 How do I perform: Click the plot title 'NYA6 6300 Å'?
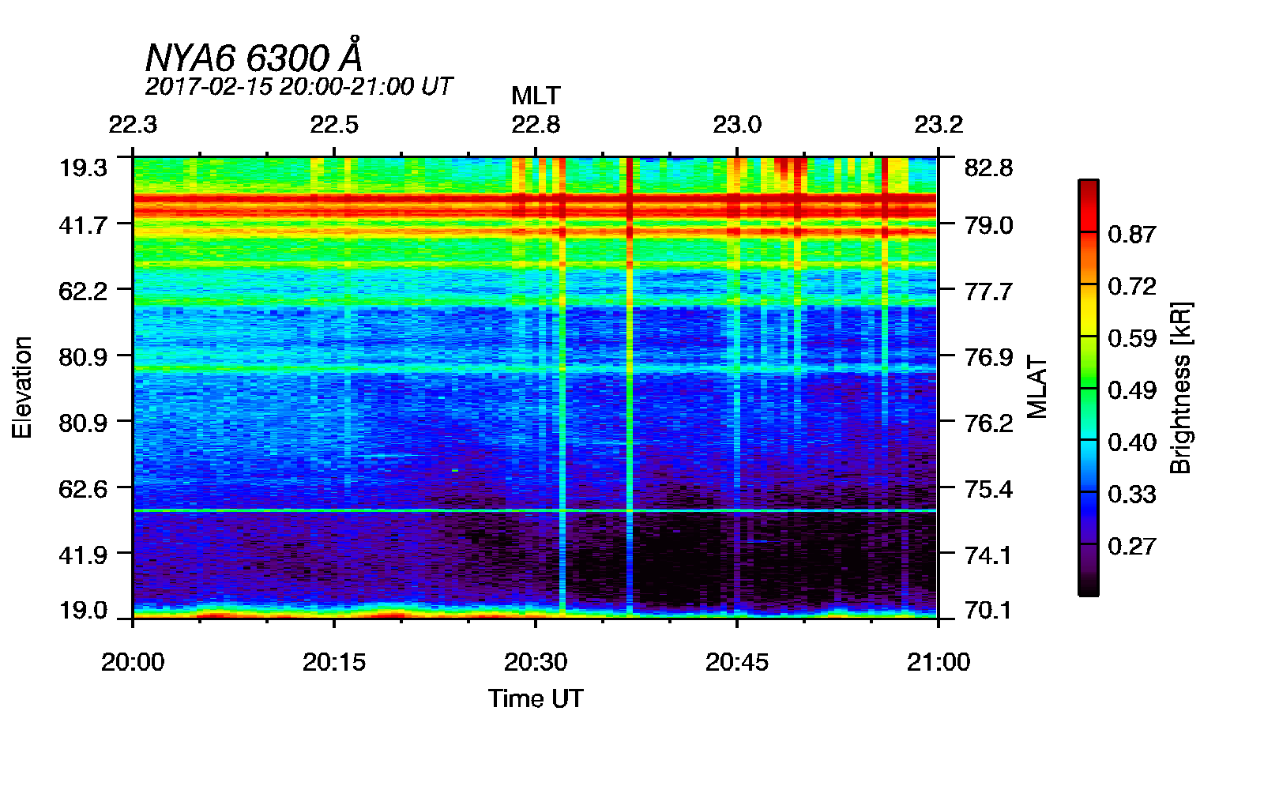pyautogui.click(x=254, y=57)
